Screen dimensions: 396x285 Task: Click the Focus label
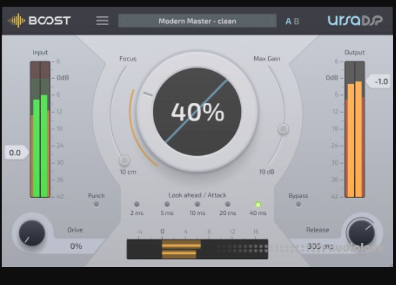(x=128, y=58)
